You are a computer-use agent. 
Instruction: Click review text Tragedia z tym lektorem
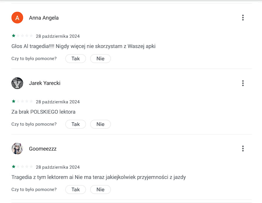point(98,177)
